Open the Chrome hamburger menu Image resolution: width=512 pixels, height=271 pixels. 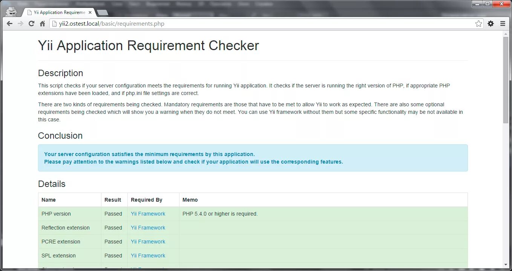[x=503, y=24]
